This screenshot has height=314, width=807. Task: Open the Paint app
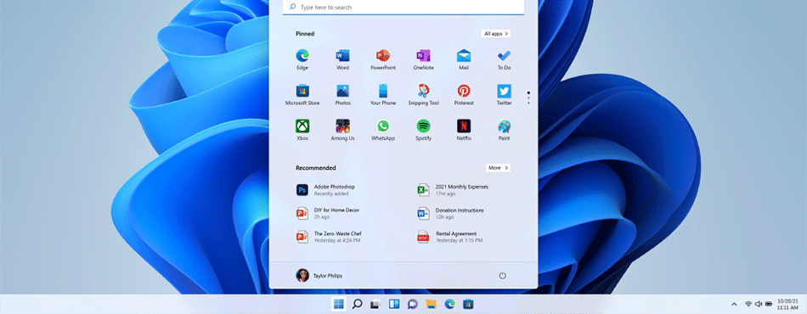pos(504,130)
